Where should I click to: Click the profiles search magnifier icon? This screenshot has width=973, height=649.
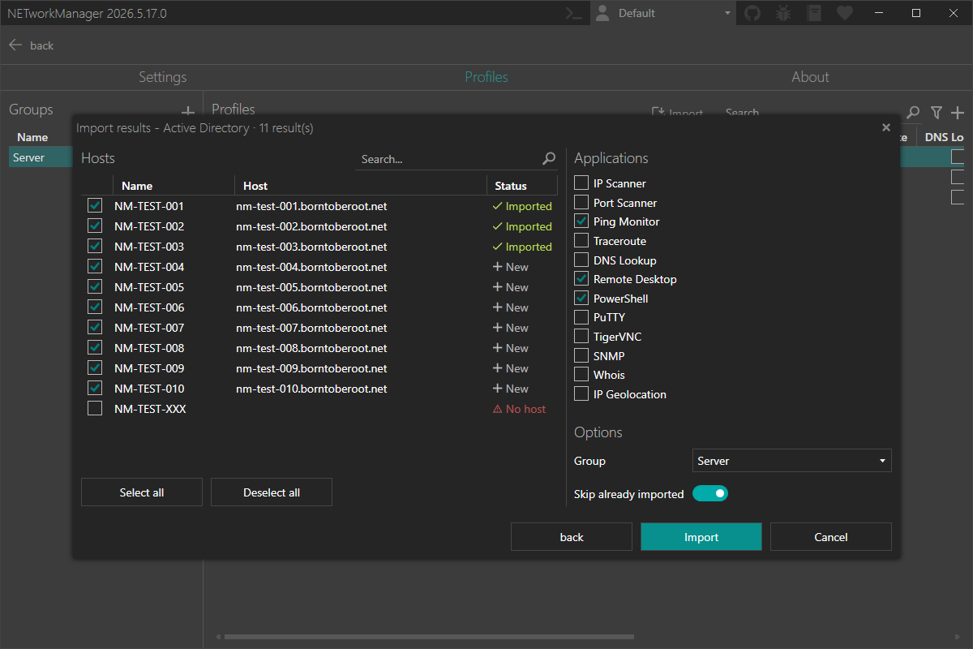click(913, 113)
